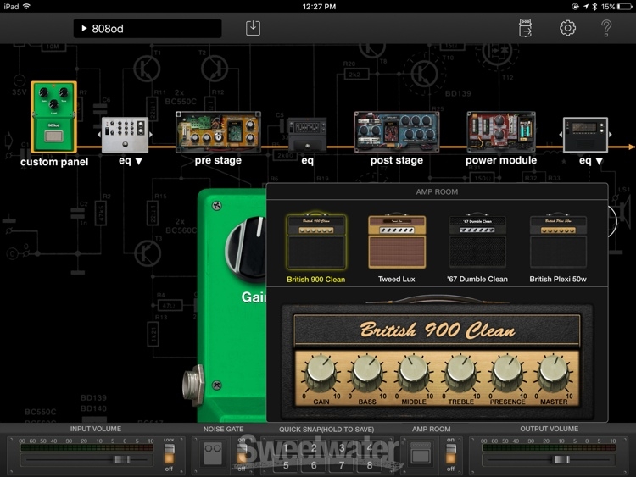Click the large Gain knob on green pedal
Image resolution: width=636 pixels, height=477 pixels.
(246, 250)
